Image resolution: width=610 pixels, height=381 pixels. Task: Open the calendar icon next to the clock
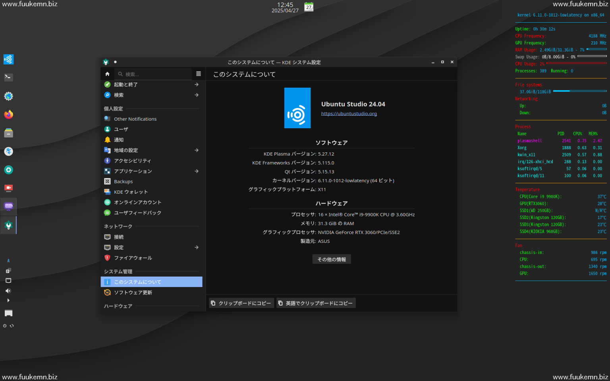tap(309, 7)
